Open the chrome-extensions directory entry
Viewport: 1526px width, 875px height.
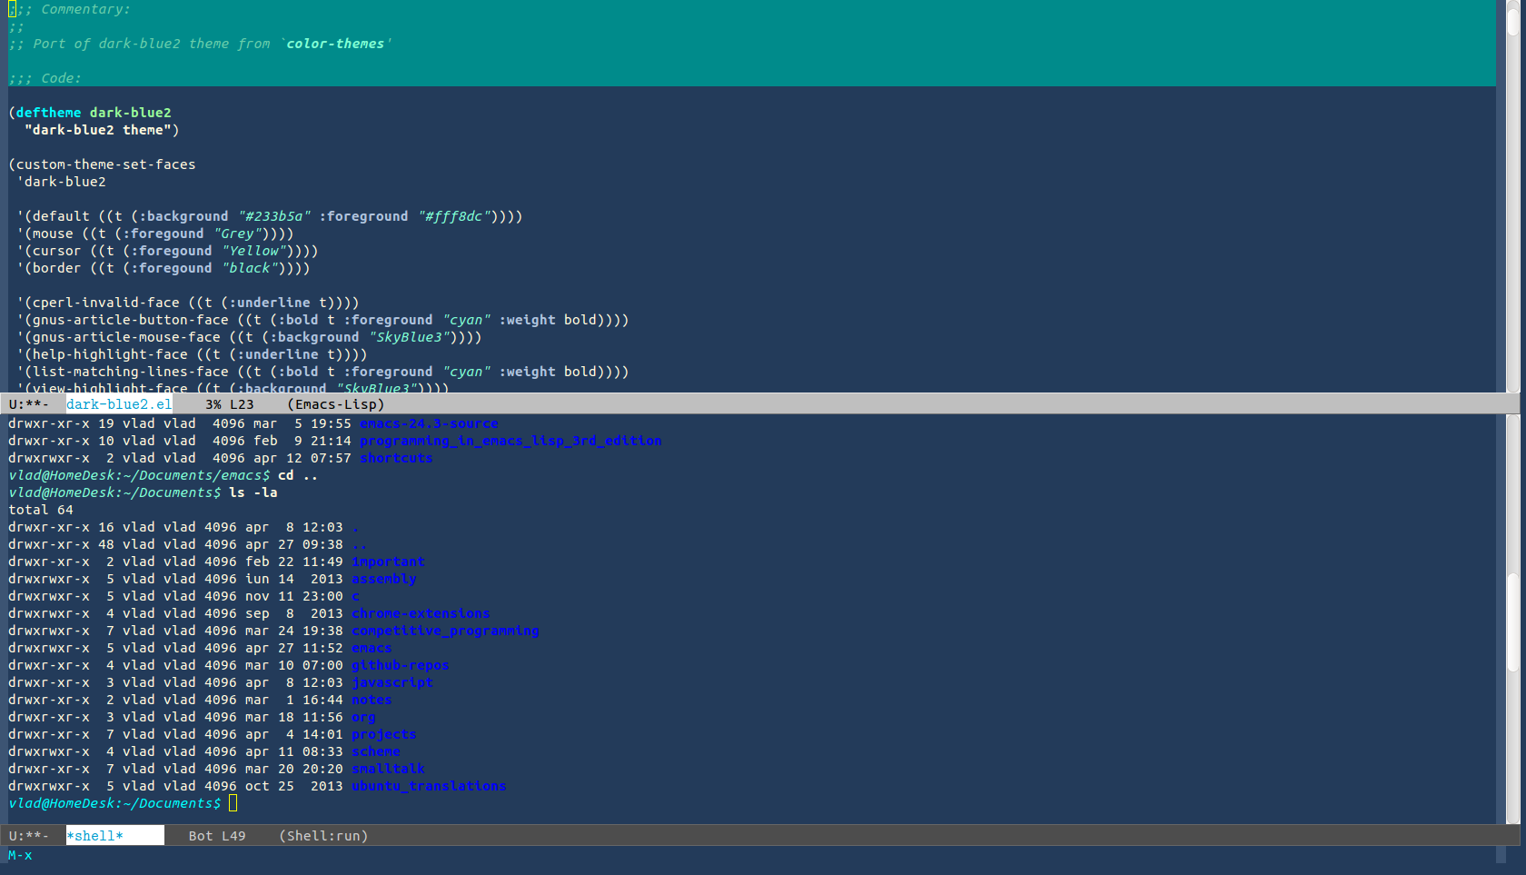coord(421,613)
